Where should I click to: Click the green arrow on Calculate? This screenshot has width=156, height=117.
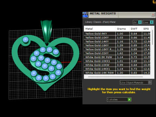[129, 99]
